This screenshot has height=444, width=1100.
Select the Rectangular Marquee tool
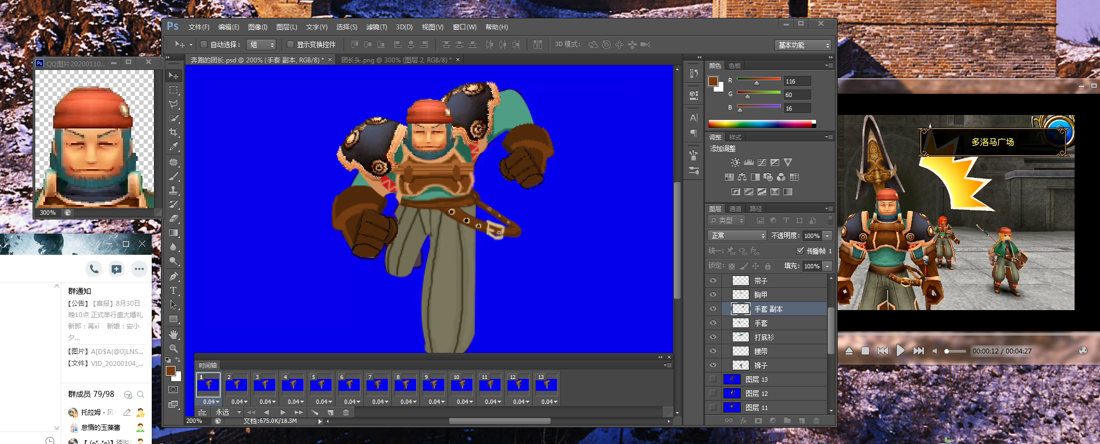click(173, 90)
